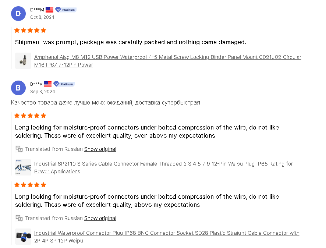Click translate icon on Weipu SP2110 review
Screen dimensions: 326x248
(x=19, y=149)
